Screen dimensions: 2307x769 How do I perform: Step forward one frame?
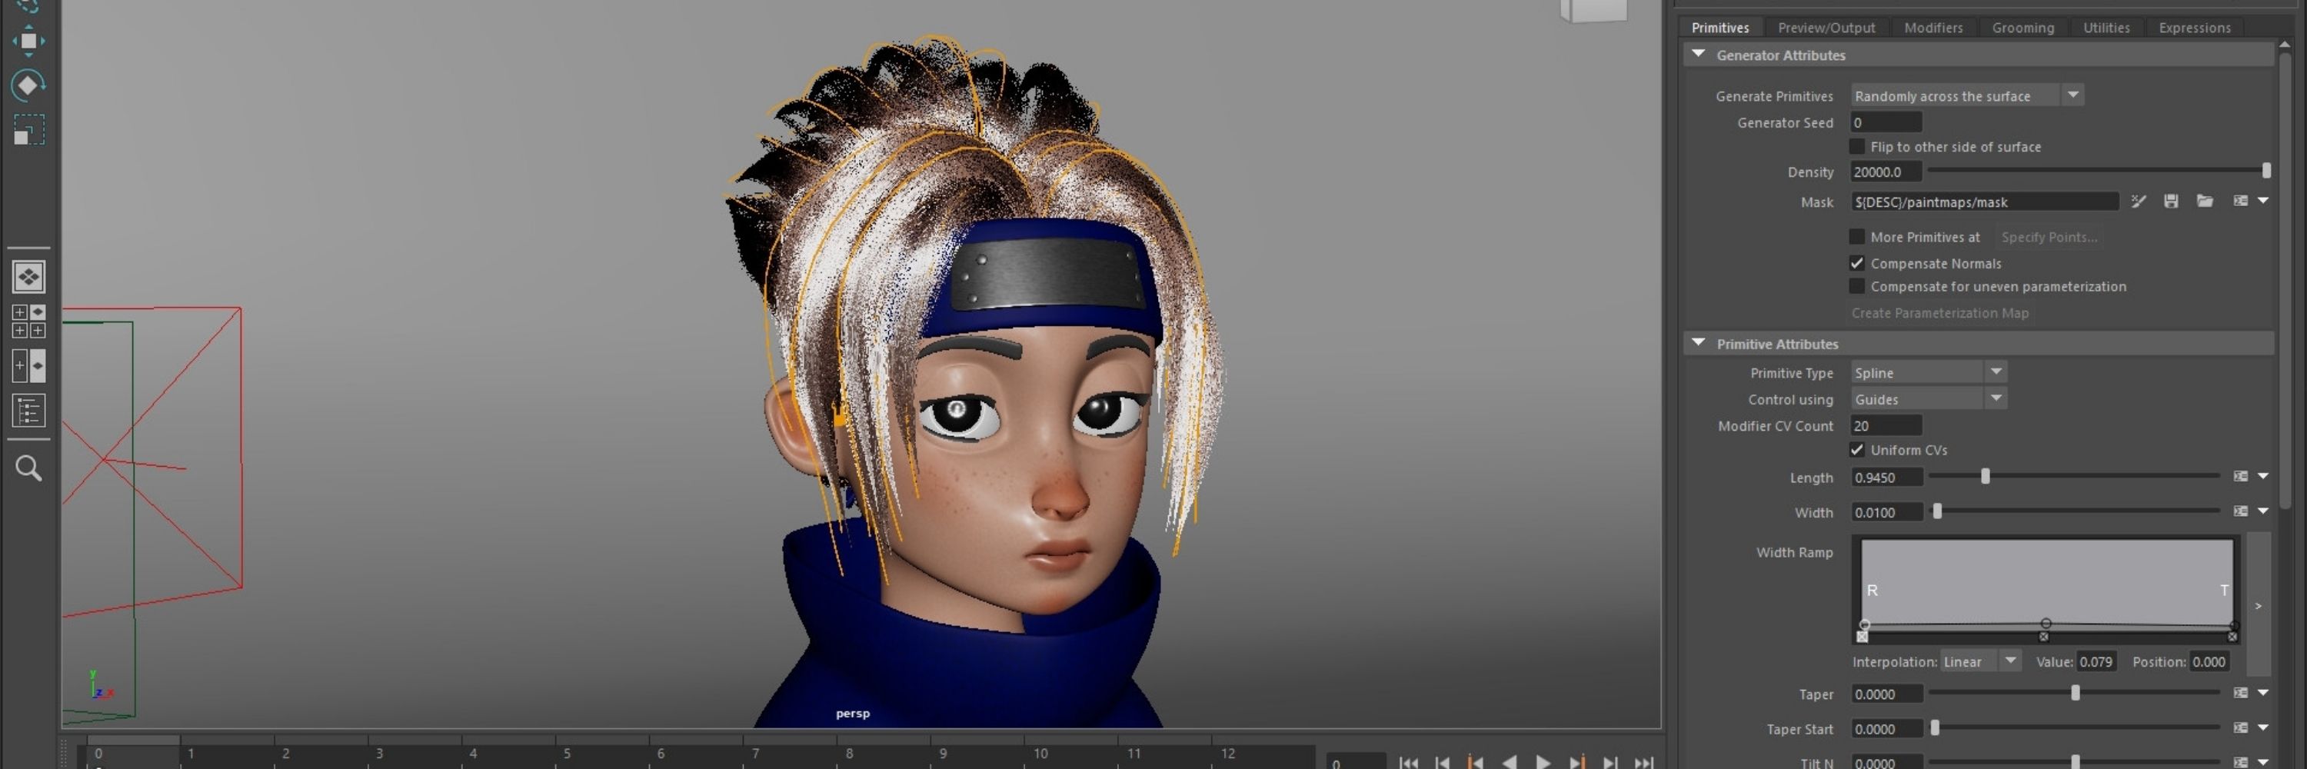tap(1610, 762)
